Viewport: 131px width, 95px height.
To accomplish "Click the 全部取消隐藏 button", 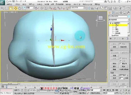I will click(x=124, y=69).
